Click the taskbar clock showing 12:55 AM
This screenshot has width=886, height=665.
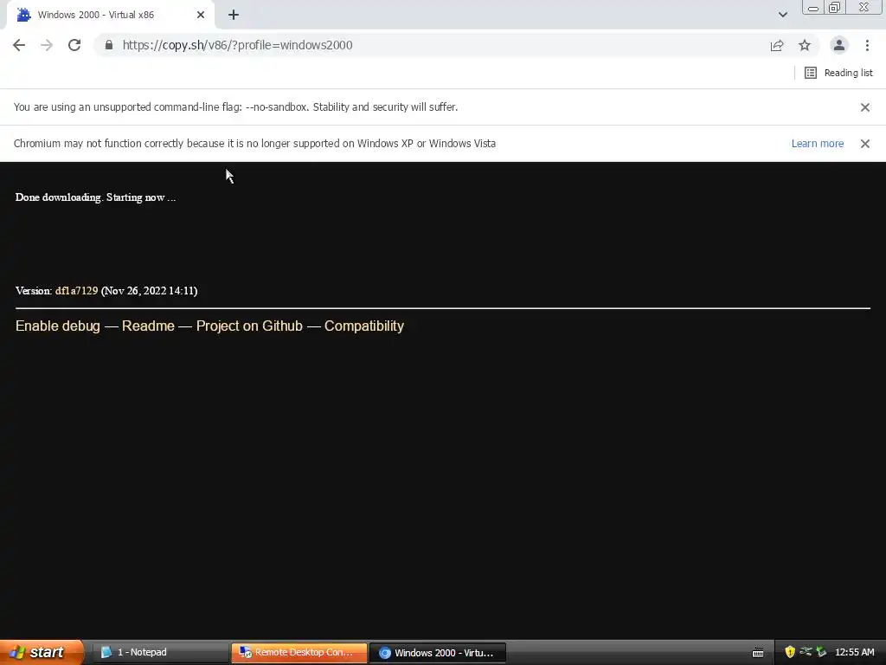tap(854, 653)
